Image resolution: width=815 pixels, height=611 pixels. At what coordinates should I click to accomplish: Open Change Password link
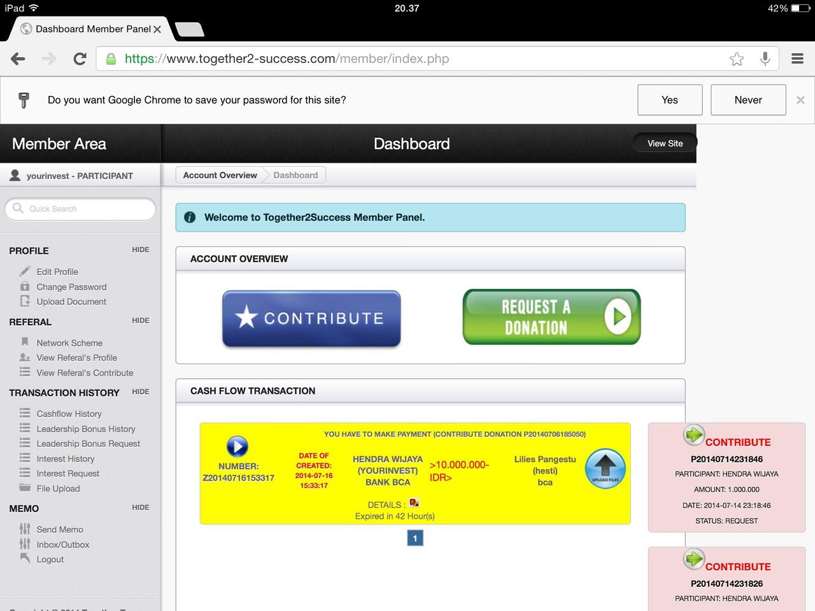coord(71,287)
